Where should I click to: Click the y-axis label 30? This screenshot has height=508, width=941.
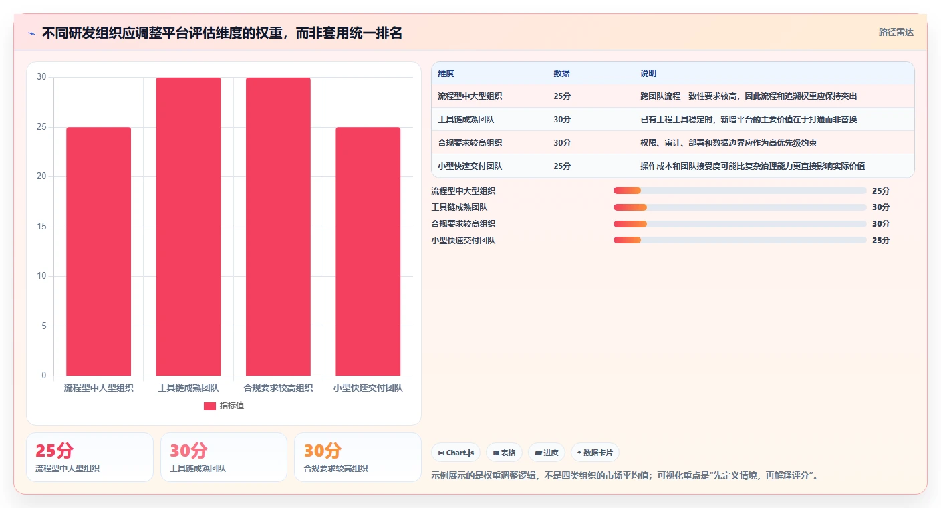coord(41,77)
